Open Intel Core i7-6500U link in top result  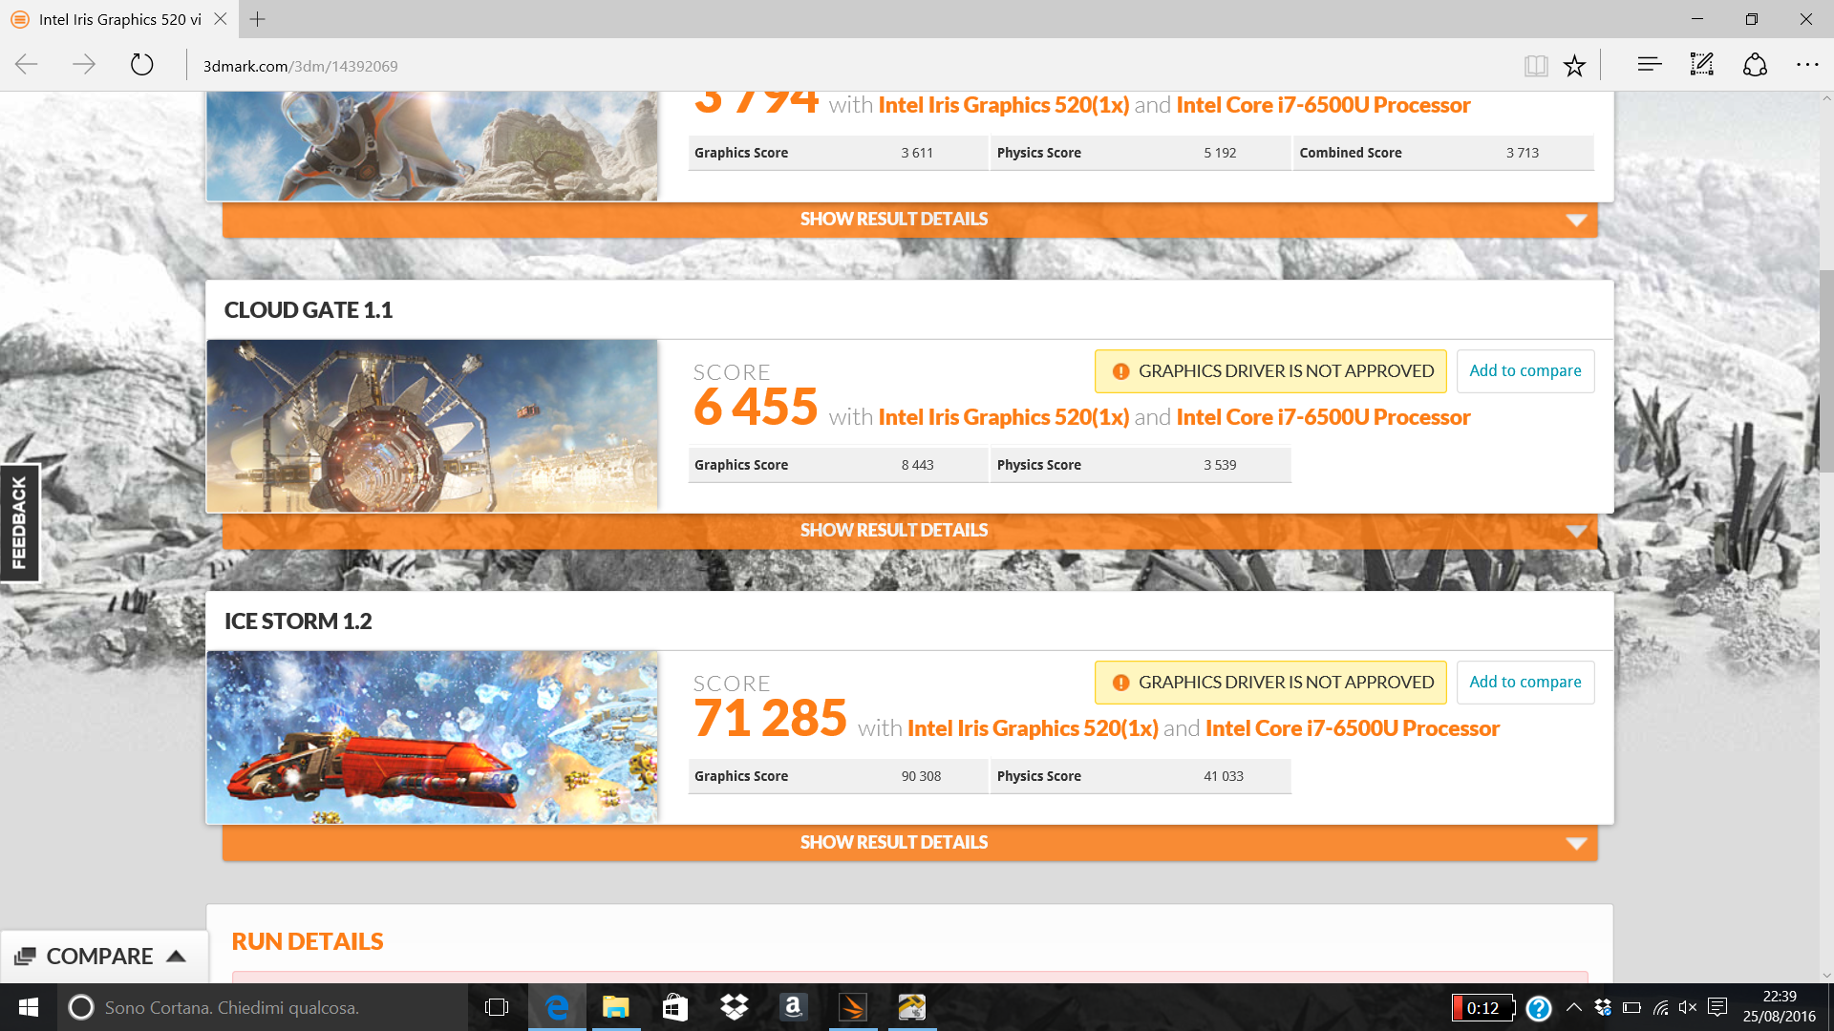1323,105
